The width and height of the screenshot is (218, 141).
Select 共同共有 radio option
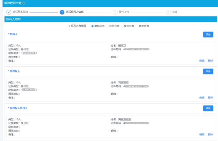pos(107,26)
